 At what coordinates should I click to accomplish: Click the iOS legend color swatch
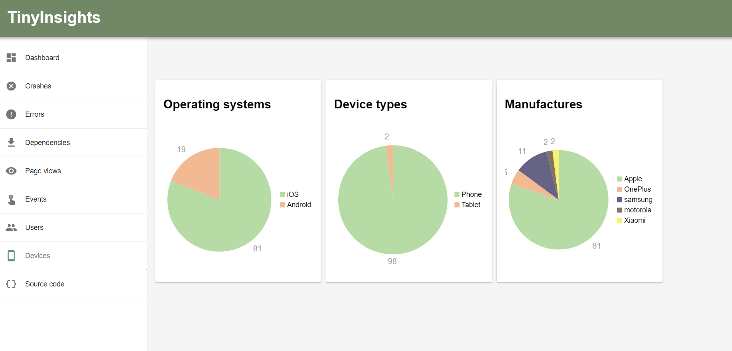282,194
